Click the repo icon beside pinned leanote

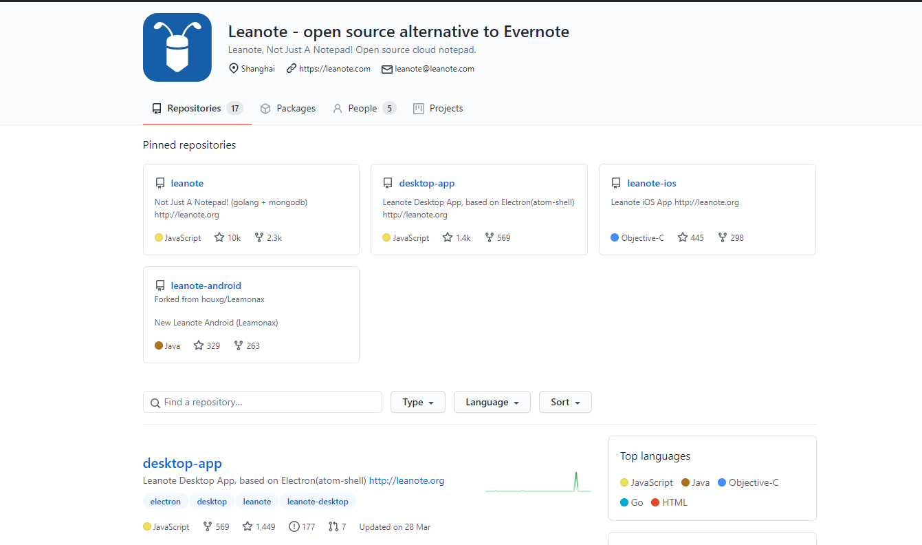[x=160, y=183]
